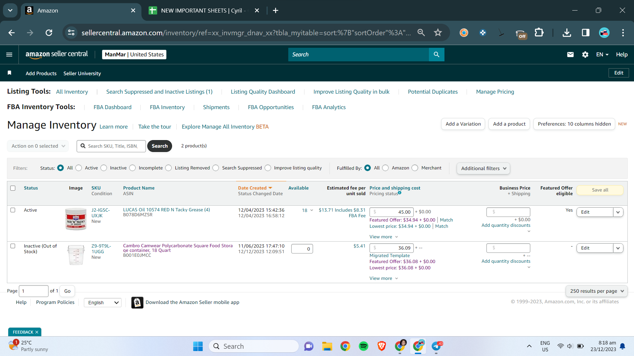Click the available quantity field for Cambro

[x=302, y=249]
